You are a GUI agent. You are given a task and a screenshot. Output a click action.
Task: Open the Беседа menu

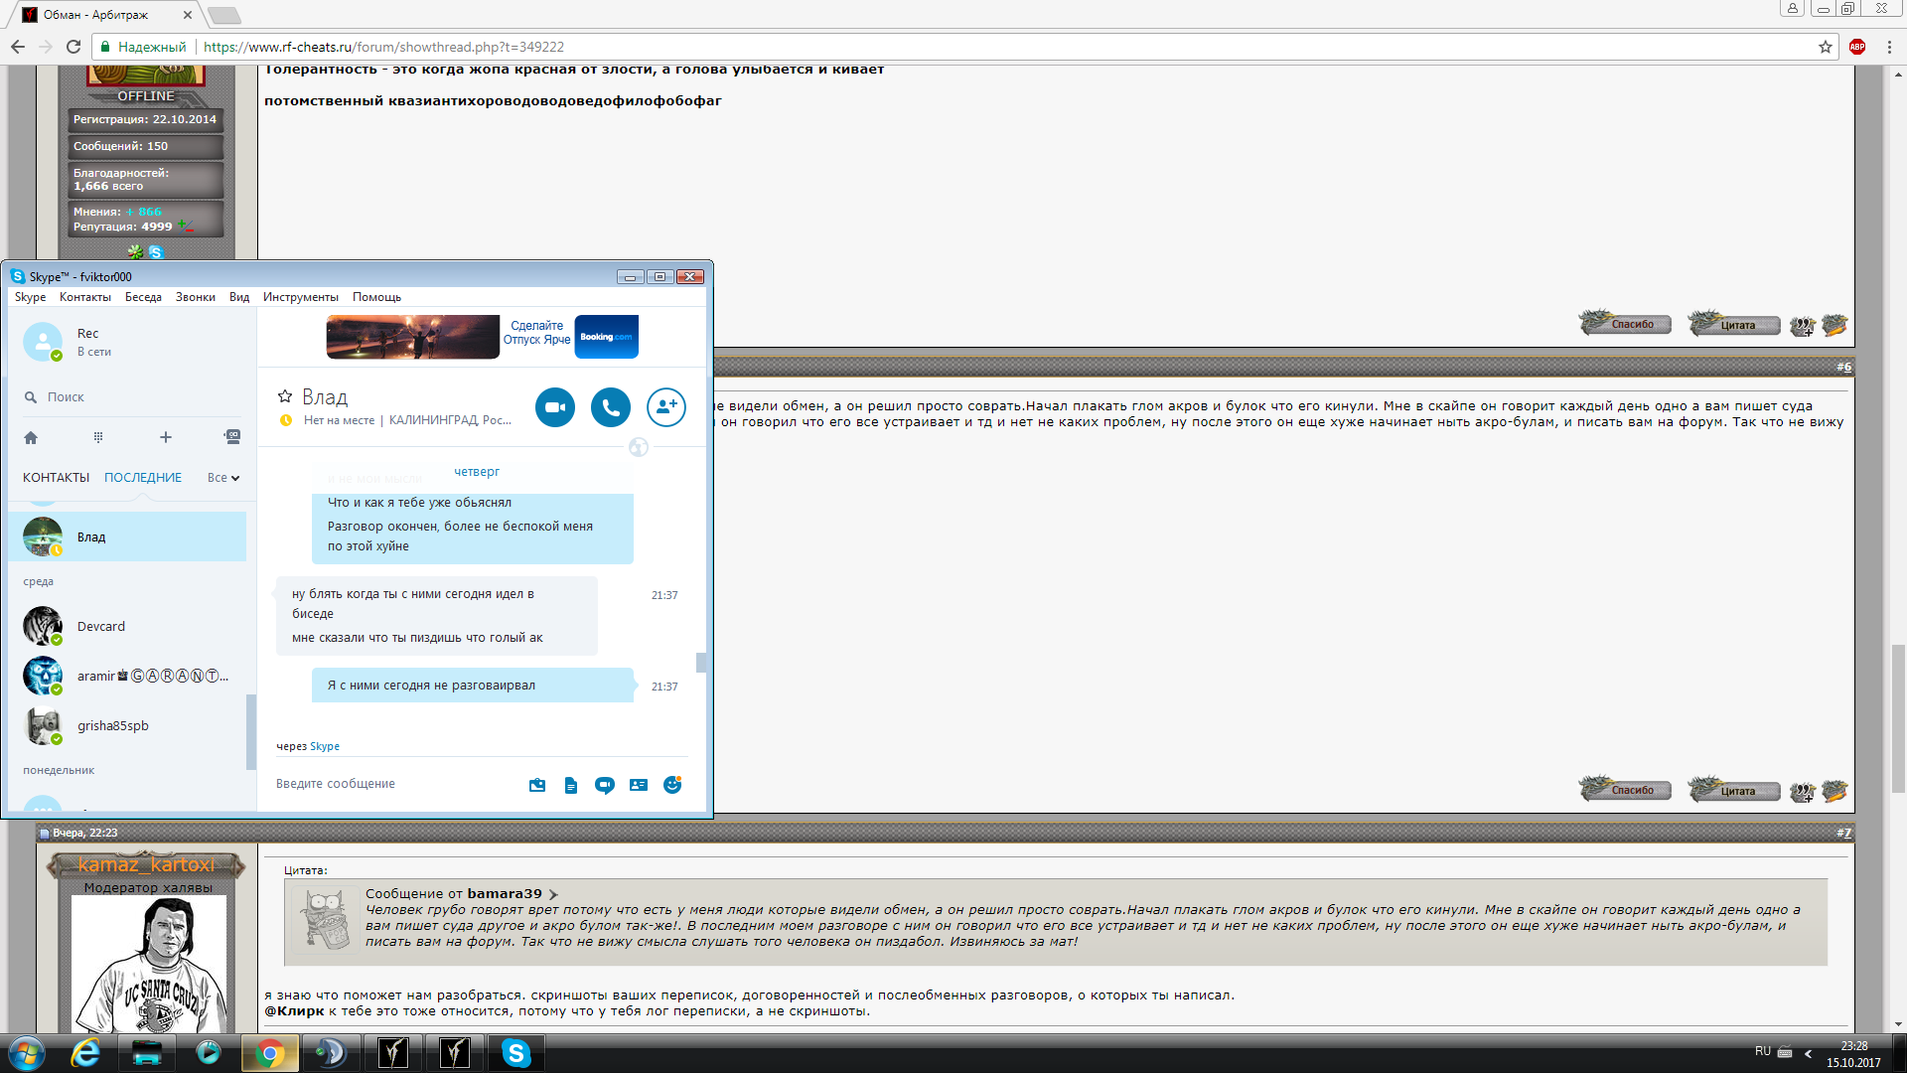(143, 297)
